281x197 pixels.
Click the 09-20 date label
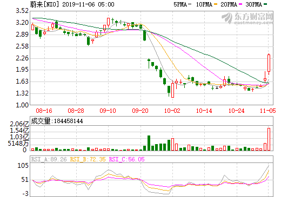coord(140,111)
